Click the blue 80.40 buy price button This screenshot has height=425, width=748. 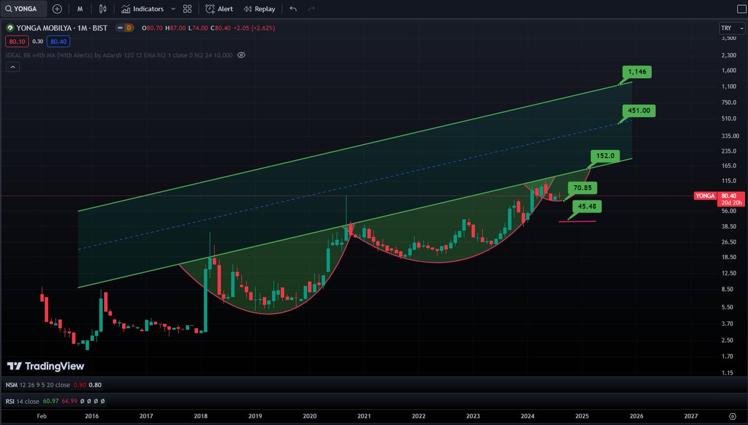point(59,41)
